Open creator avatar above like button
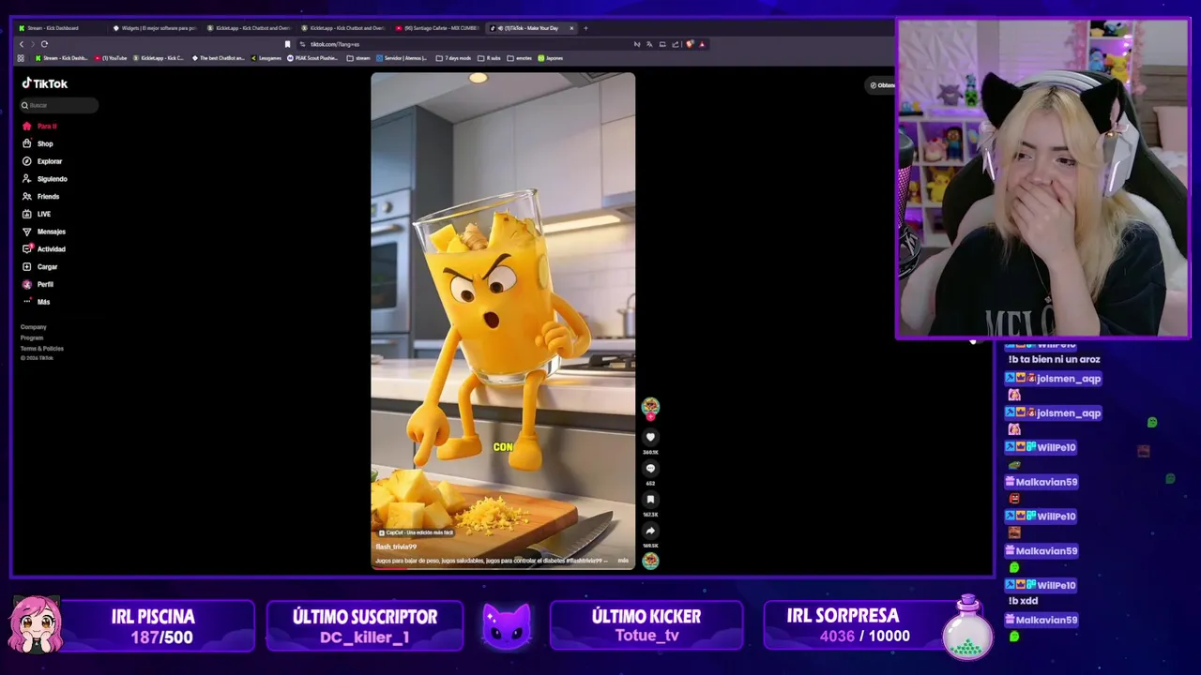Screen dimensions: 1201x675 click(x=650, y=405)
